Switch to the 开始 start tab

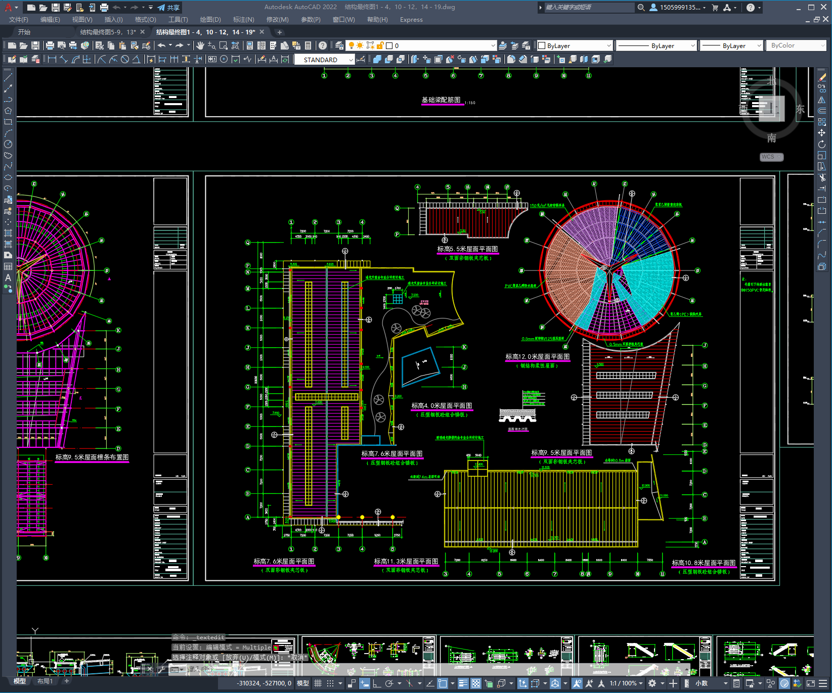pyautogui.click(x=24, y=32)
